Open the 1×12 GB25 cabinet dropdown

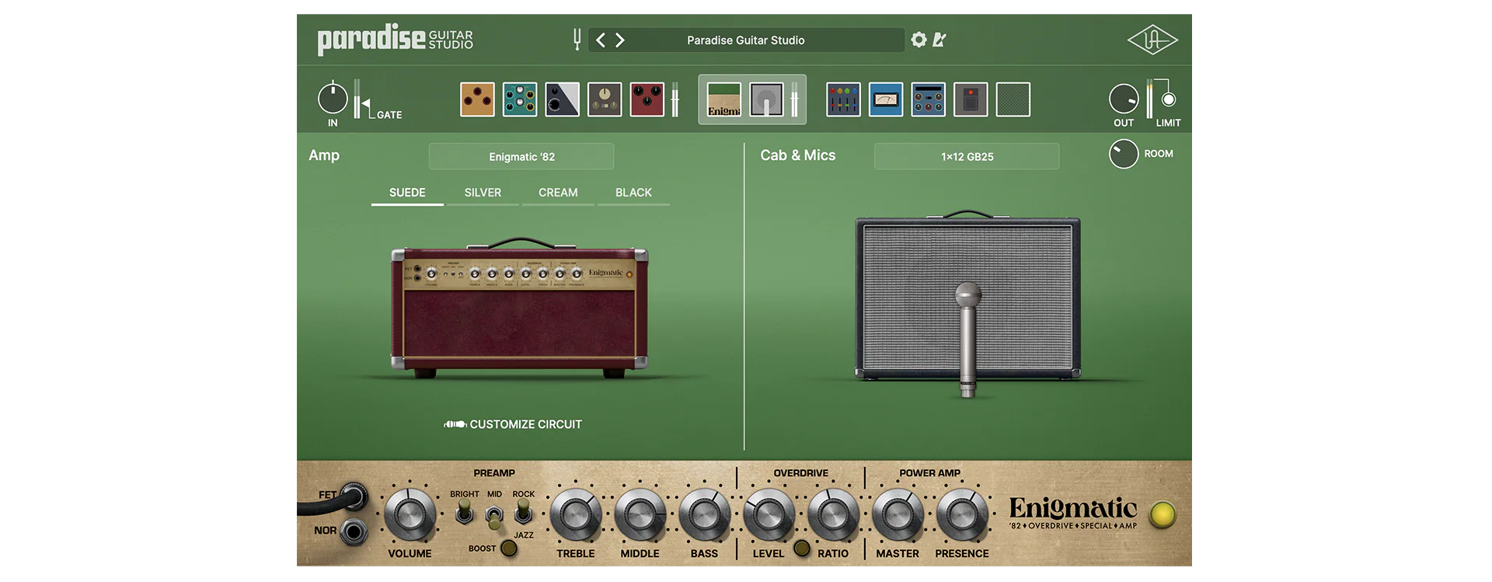(x=967, y=156)
